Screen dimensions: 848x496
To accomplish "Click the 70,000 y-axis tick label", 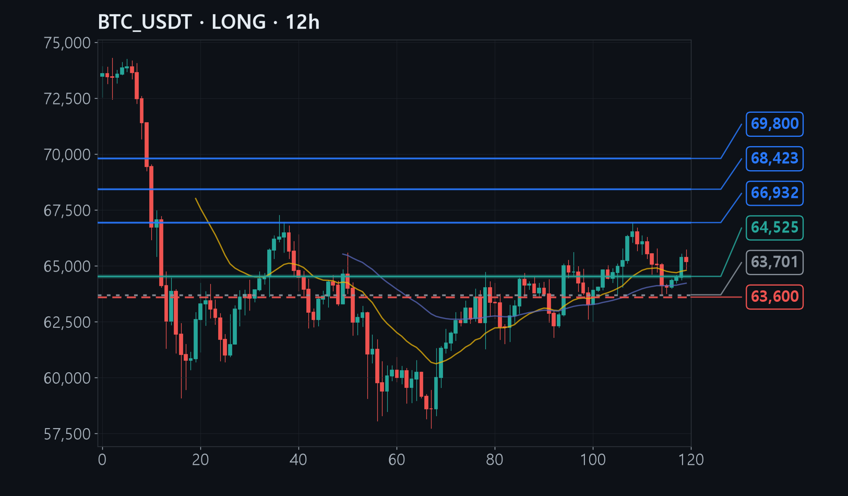I will coord(67,155).
